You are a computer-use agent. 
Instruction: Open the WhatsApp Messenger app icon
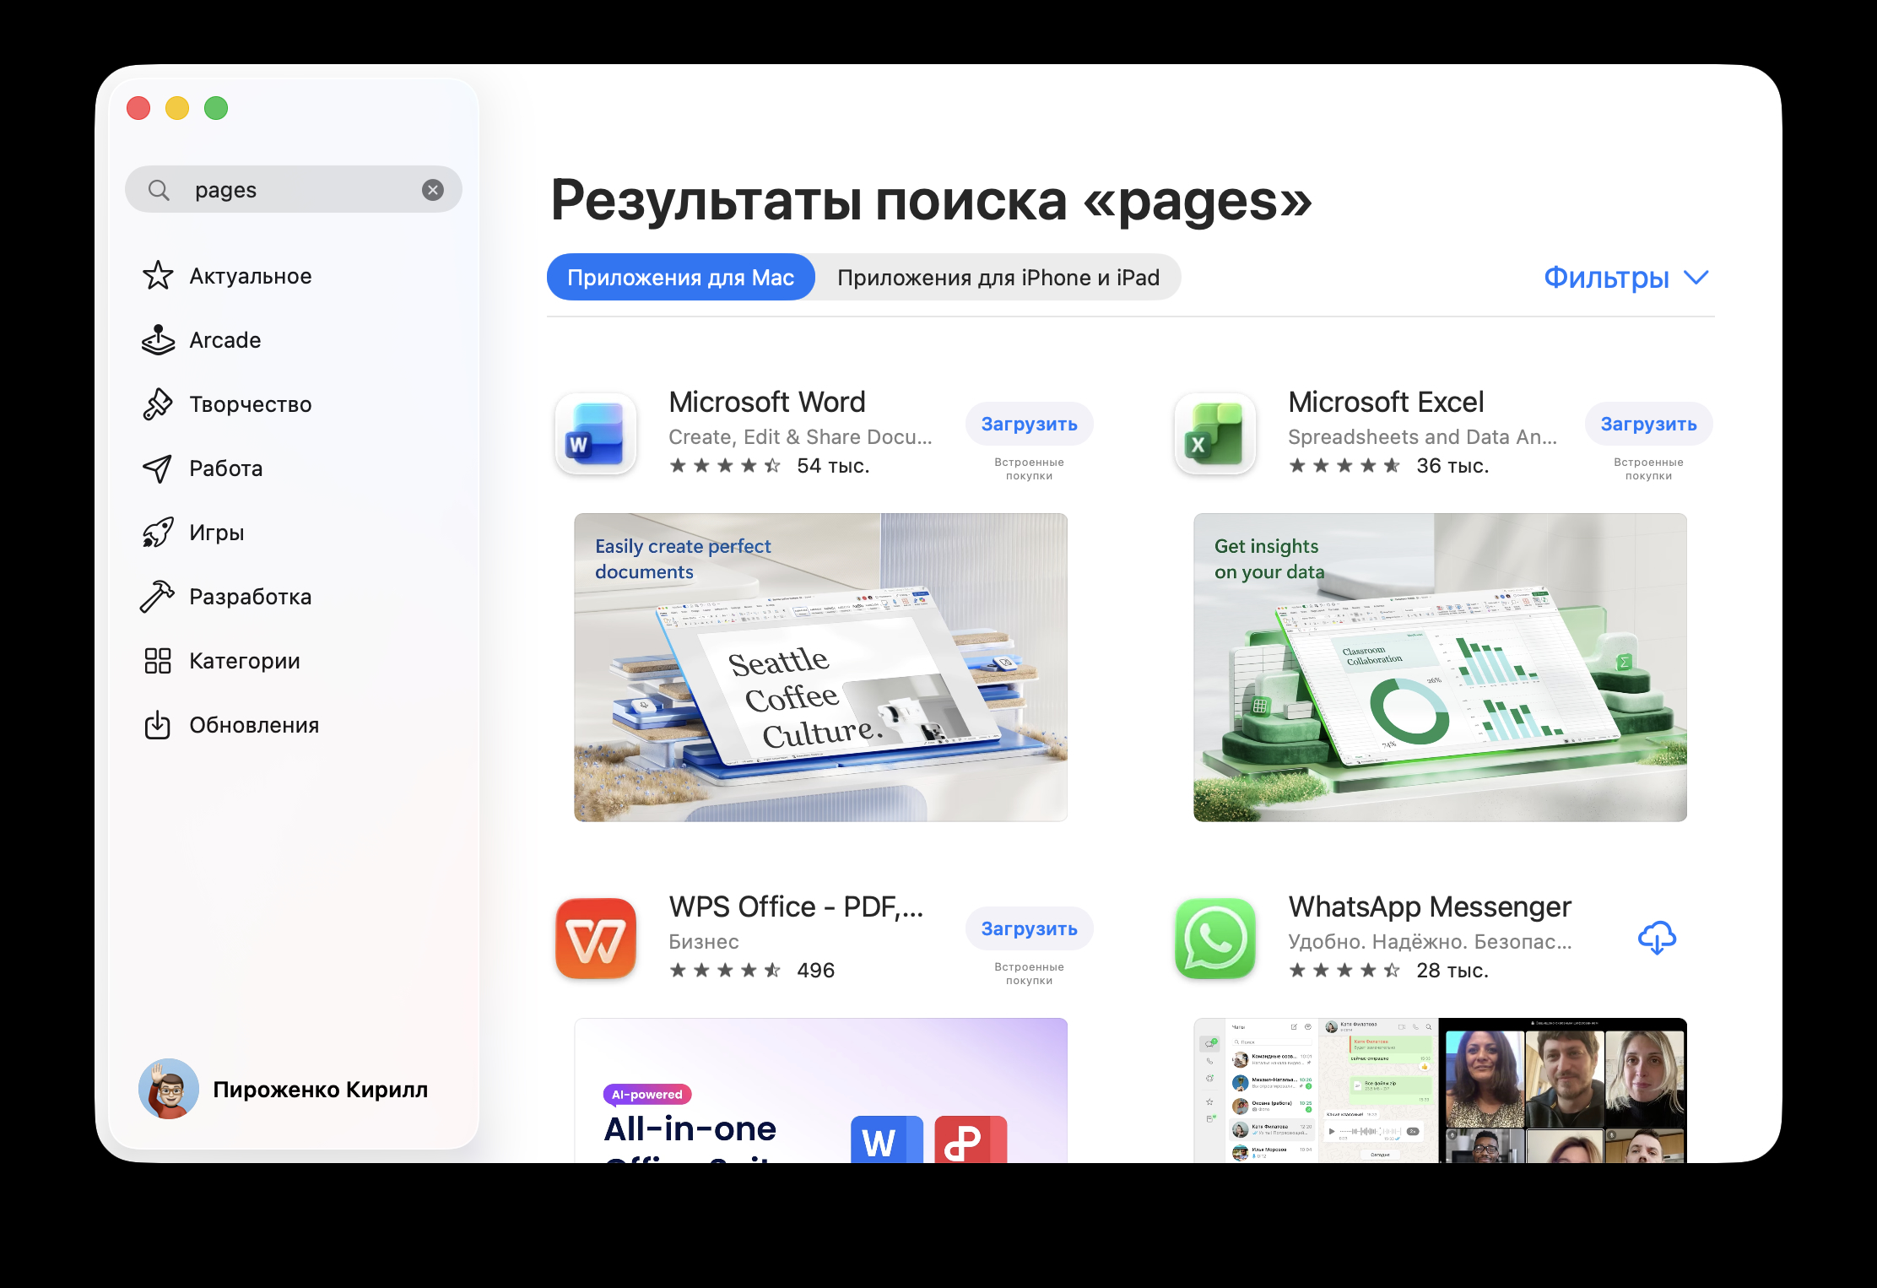(1214, 939)
